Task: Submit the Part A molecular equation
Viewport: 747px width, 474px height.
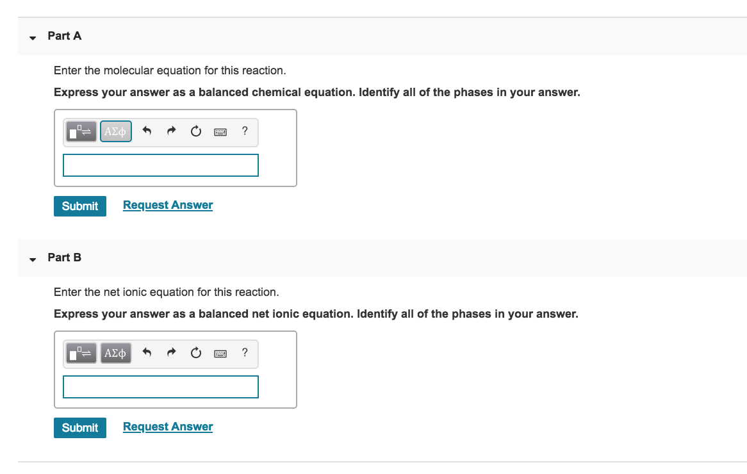Action: pos(80,206)
